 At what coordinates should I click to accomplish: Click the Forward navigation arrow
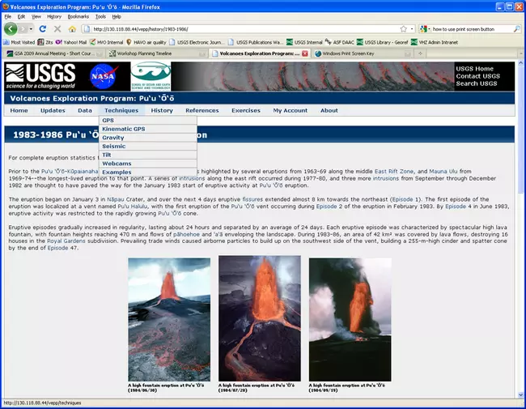point(23,29)
